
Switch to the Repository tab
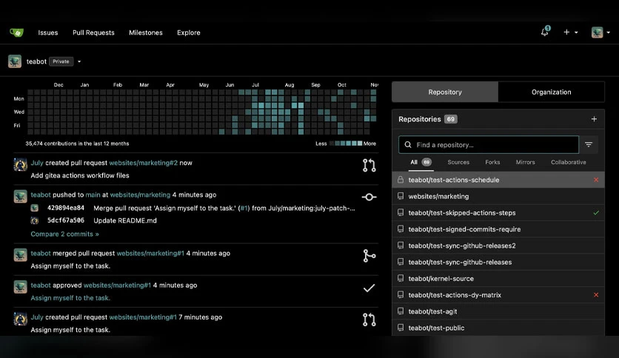click(445, 92)
